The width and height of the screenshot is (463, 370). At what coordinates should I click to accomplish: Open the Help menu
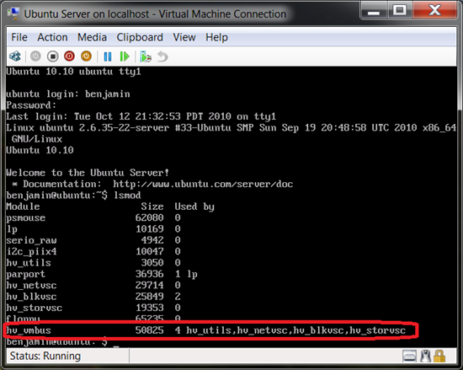[x=216, y=38]
